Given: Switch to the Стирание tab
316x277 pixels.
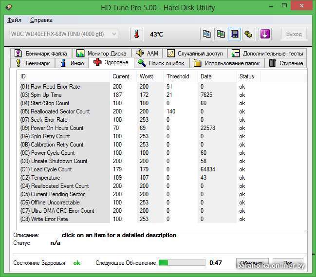Looking at the screenshot, I should 286,63.
